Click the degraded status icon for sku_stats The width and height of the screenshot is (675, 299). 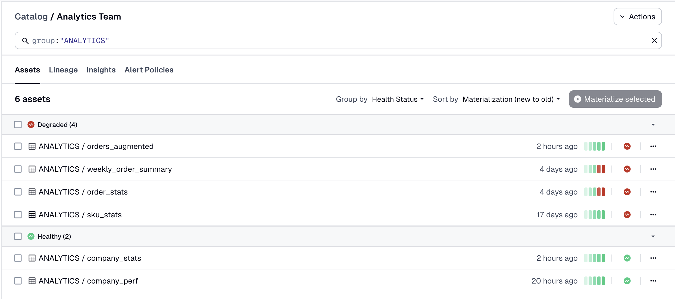click(x=627, y=214)
